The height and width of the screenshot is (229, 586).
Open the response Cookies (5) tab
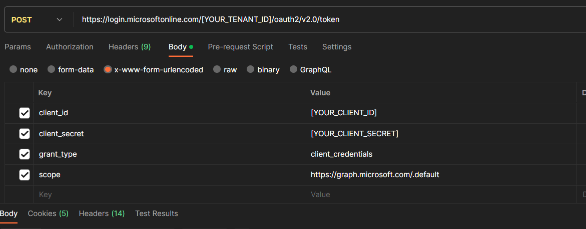tap(48, 214)
